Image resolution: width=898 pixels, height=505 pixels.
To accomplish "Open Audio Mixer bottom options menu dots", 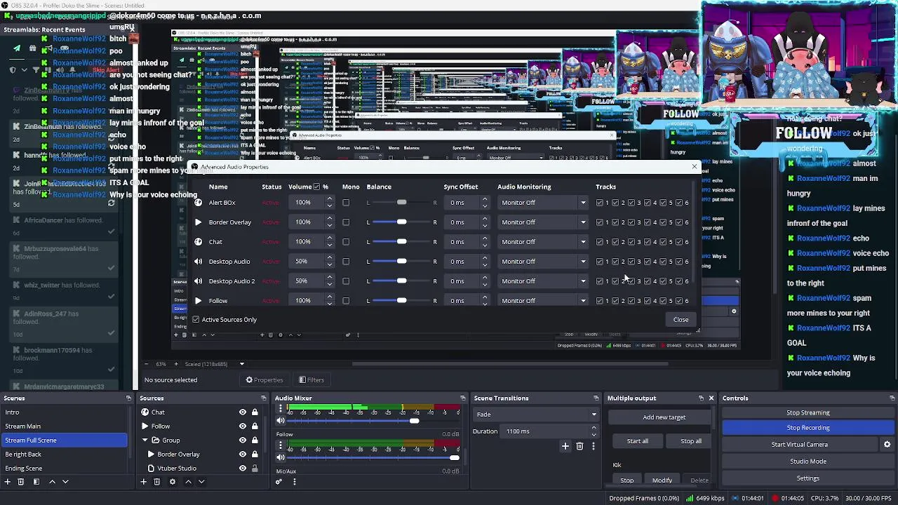I will 294,482.
